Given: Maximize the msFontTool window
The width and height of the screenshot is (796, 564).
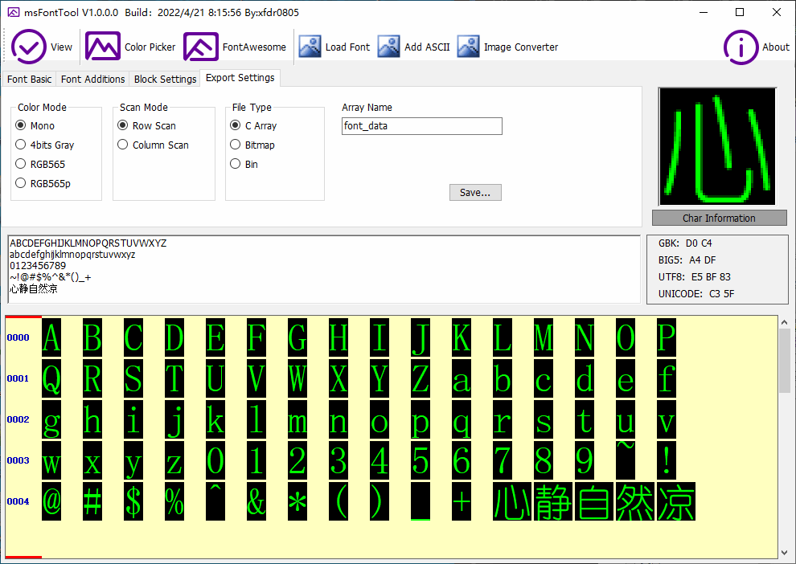Looking at the screenshot, I should coord(740,12).
